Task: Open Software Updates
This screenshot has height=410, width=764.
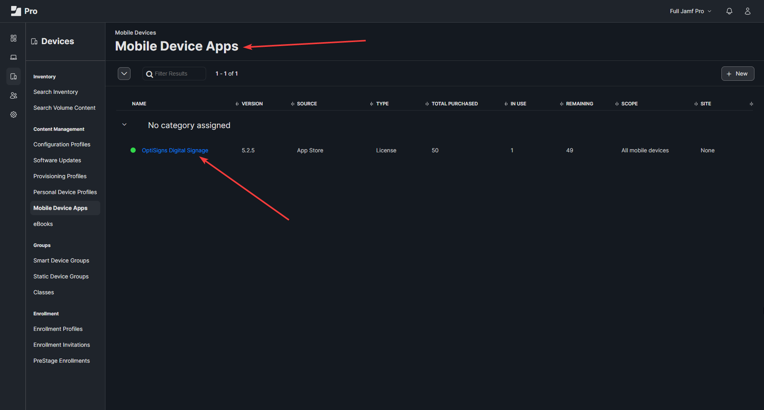Action: [x=57, y=160]
